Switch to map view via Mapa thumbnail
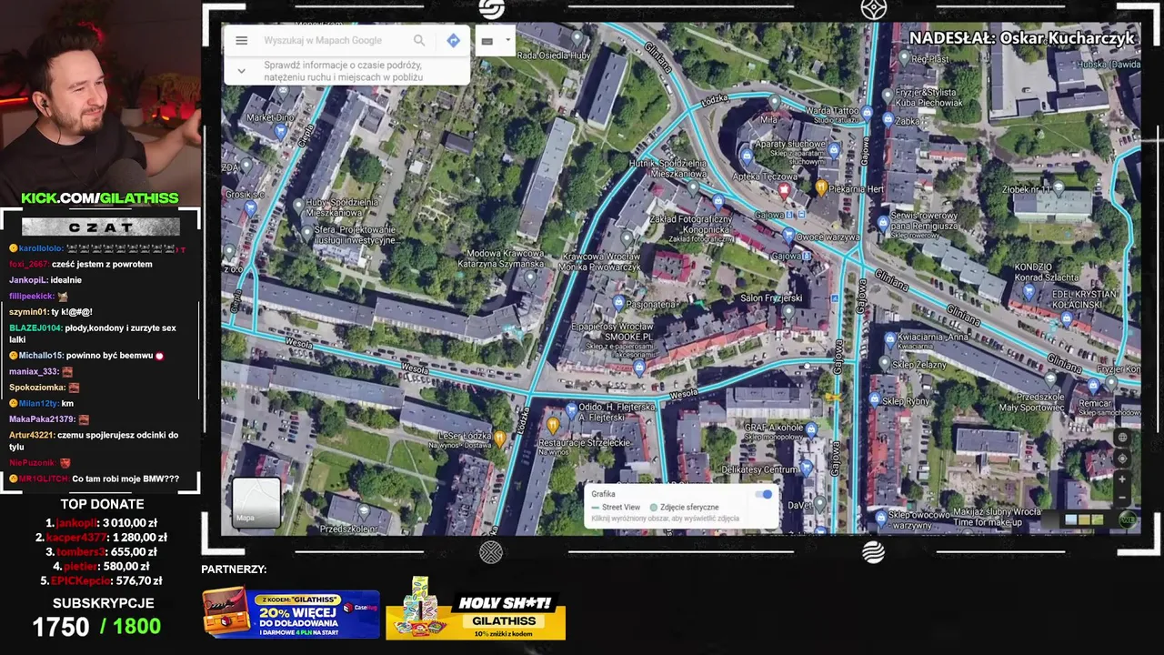 coord(256,502)
